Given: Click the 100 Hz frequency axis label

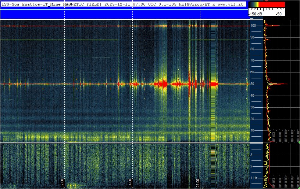Looking at the screenshot, I should (x=253, y=26).
